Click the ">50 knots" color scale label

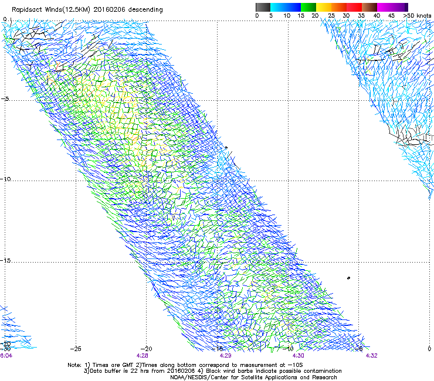click(417, 15)
